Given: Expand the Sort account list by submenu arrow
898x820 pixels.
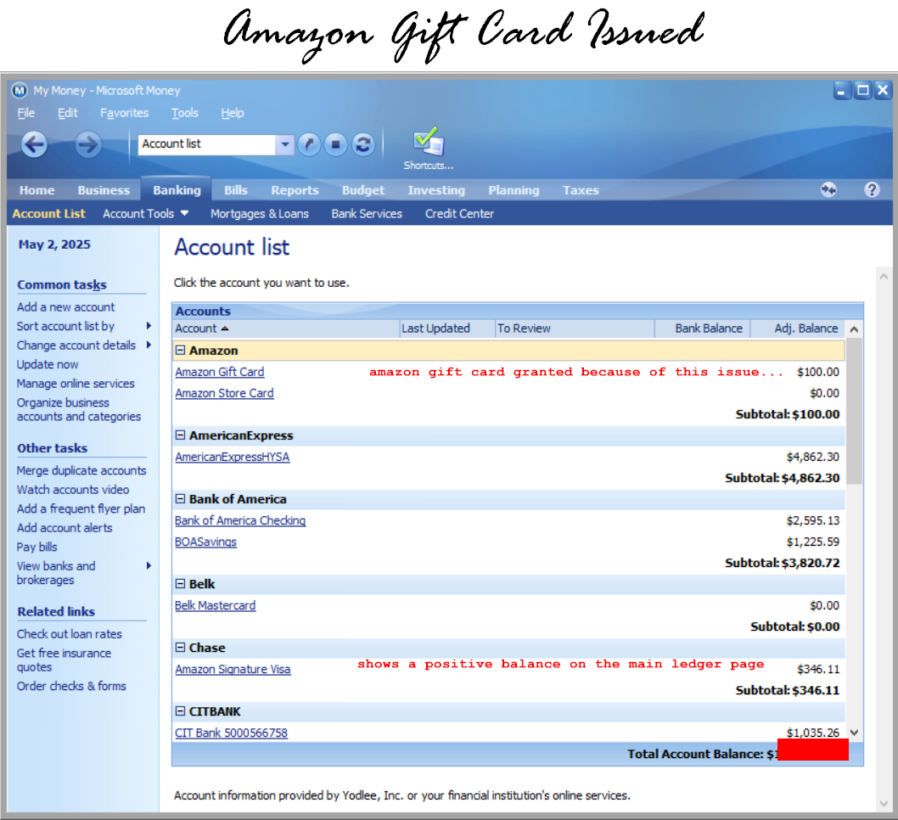Looking at the screenshot, I should click(x=149, y=326).
